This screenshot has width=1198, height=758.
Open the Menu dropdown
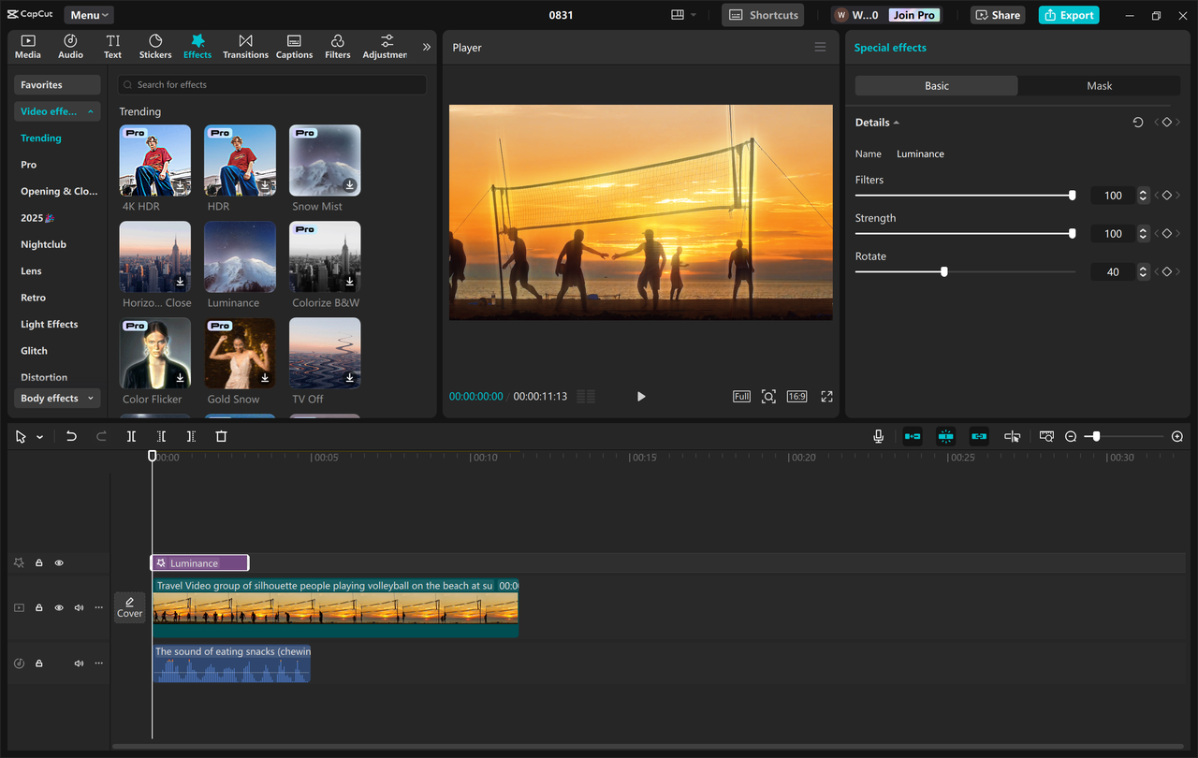[88, 14]
